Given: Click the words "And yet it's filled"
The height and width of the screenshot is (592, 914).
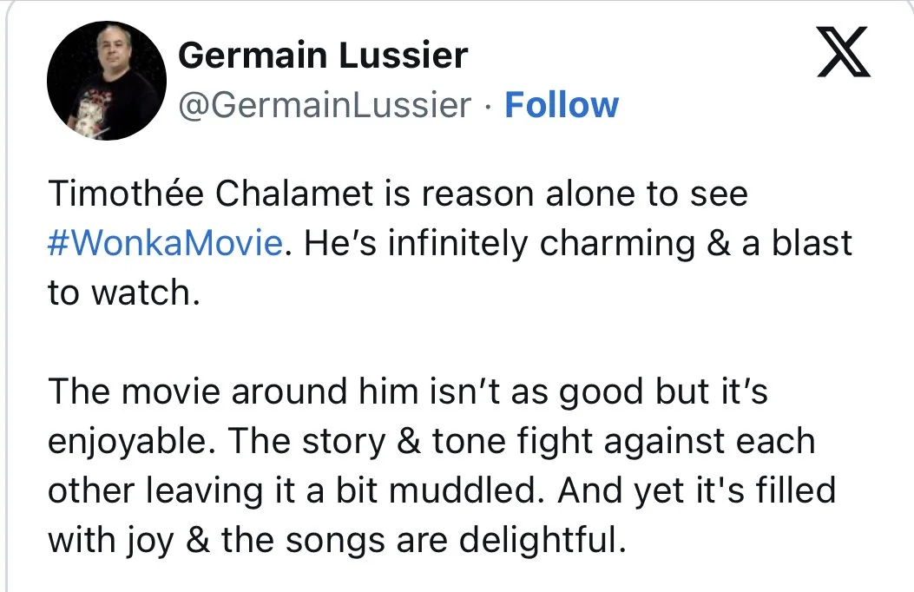Looking at the screenshot, I should [x=697, y=490].
